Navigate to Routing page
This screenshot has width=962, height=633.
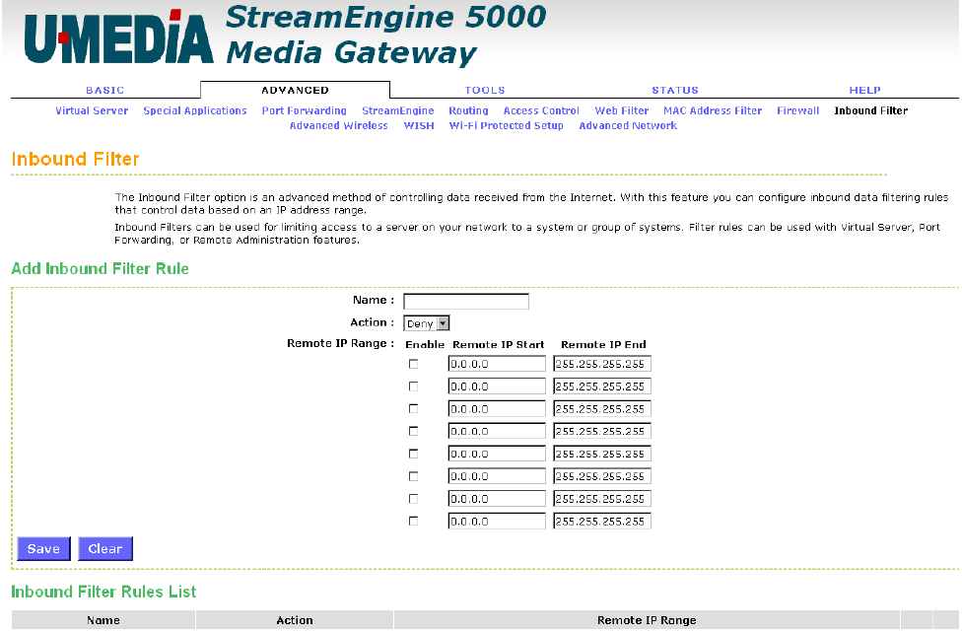point(468,110)
